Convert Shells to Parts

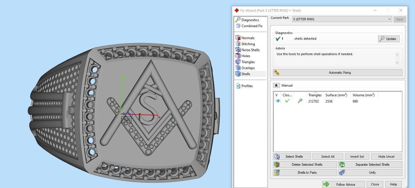[x=305, y=173]
